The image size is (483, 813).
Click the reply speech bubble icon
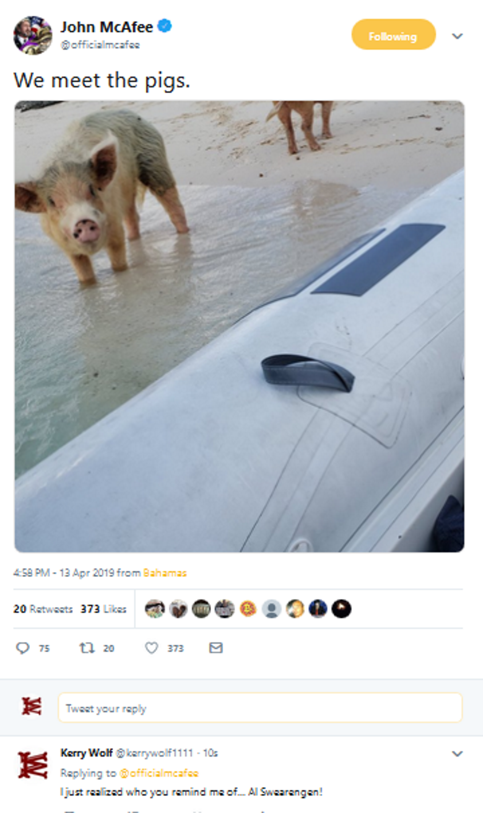point(23,648)
